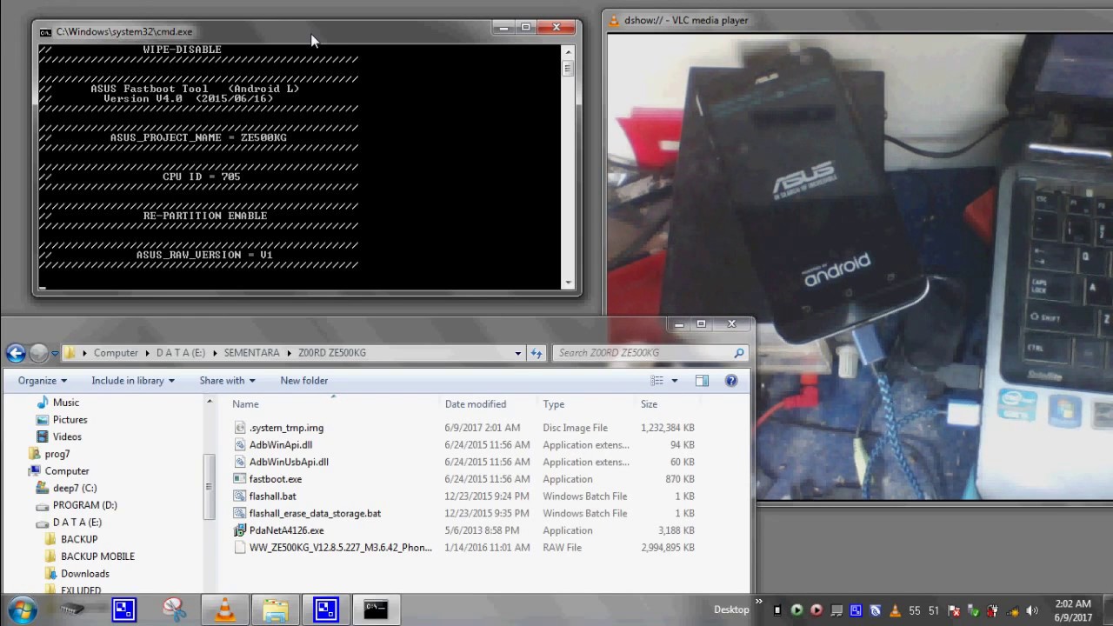Click the Refresh button beside address bar
Screen dimensions: 1113x626
(x=537, y=353)
